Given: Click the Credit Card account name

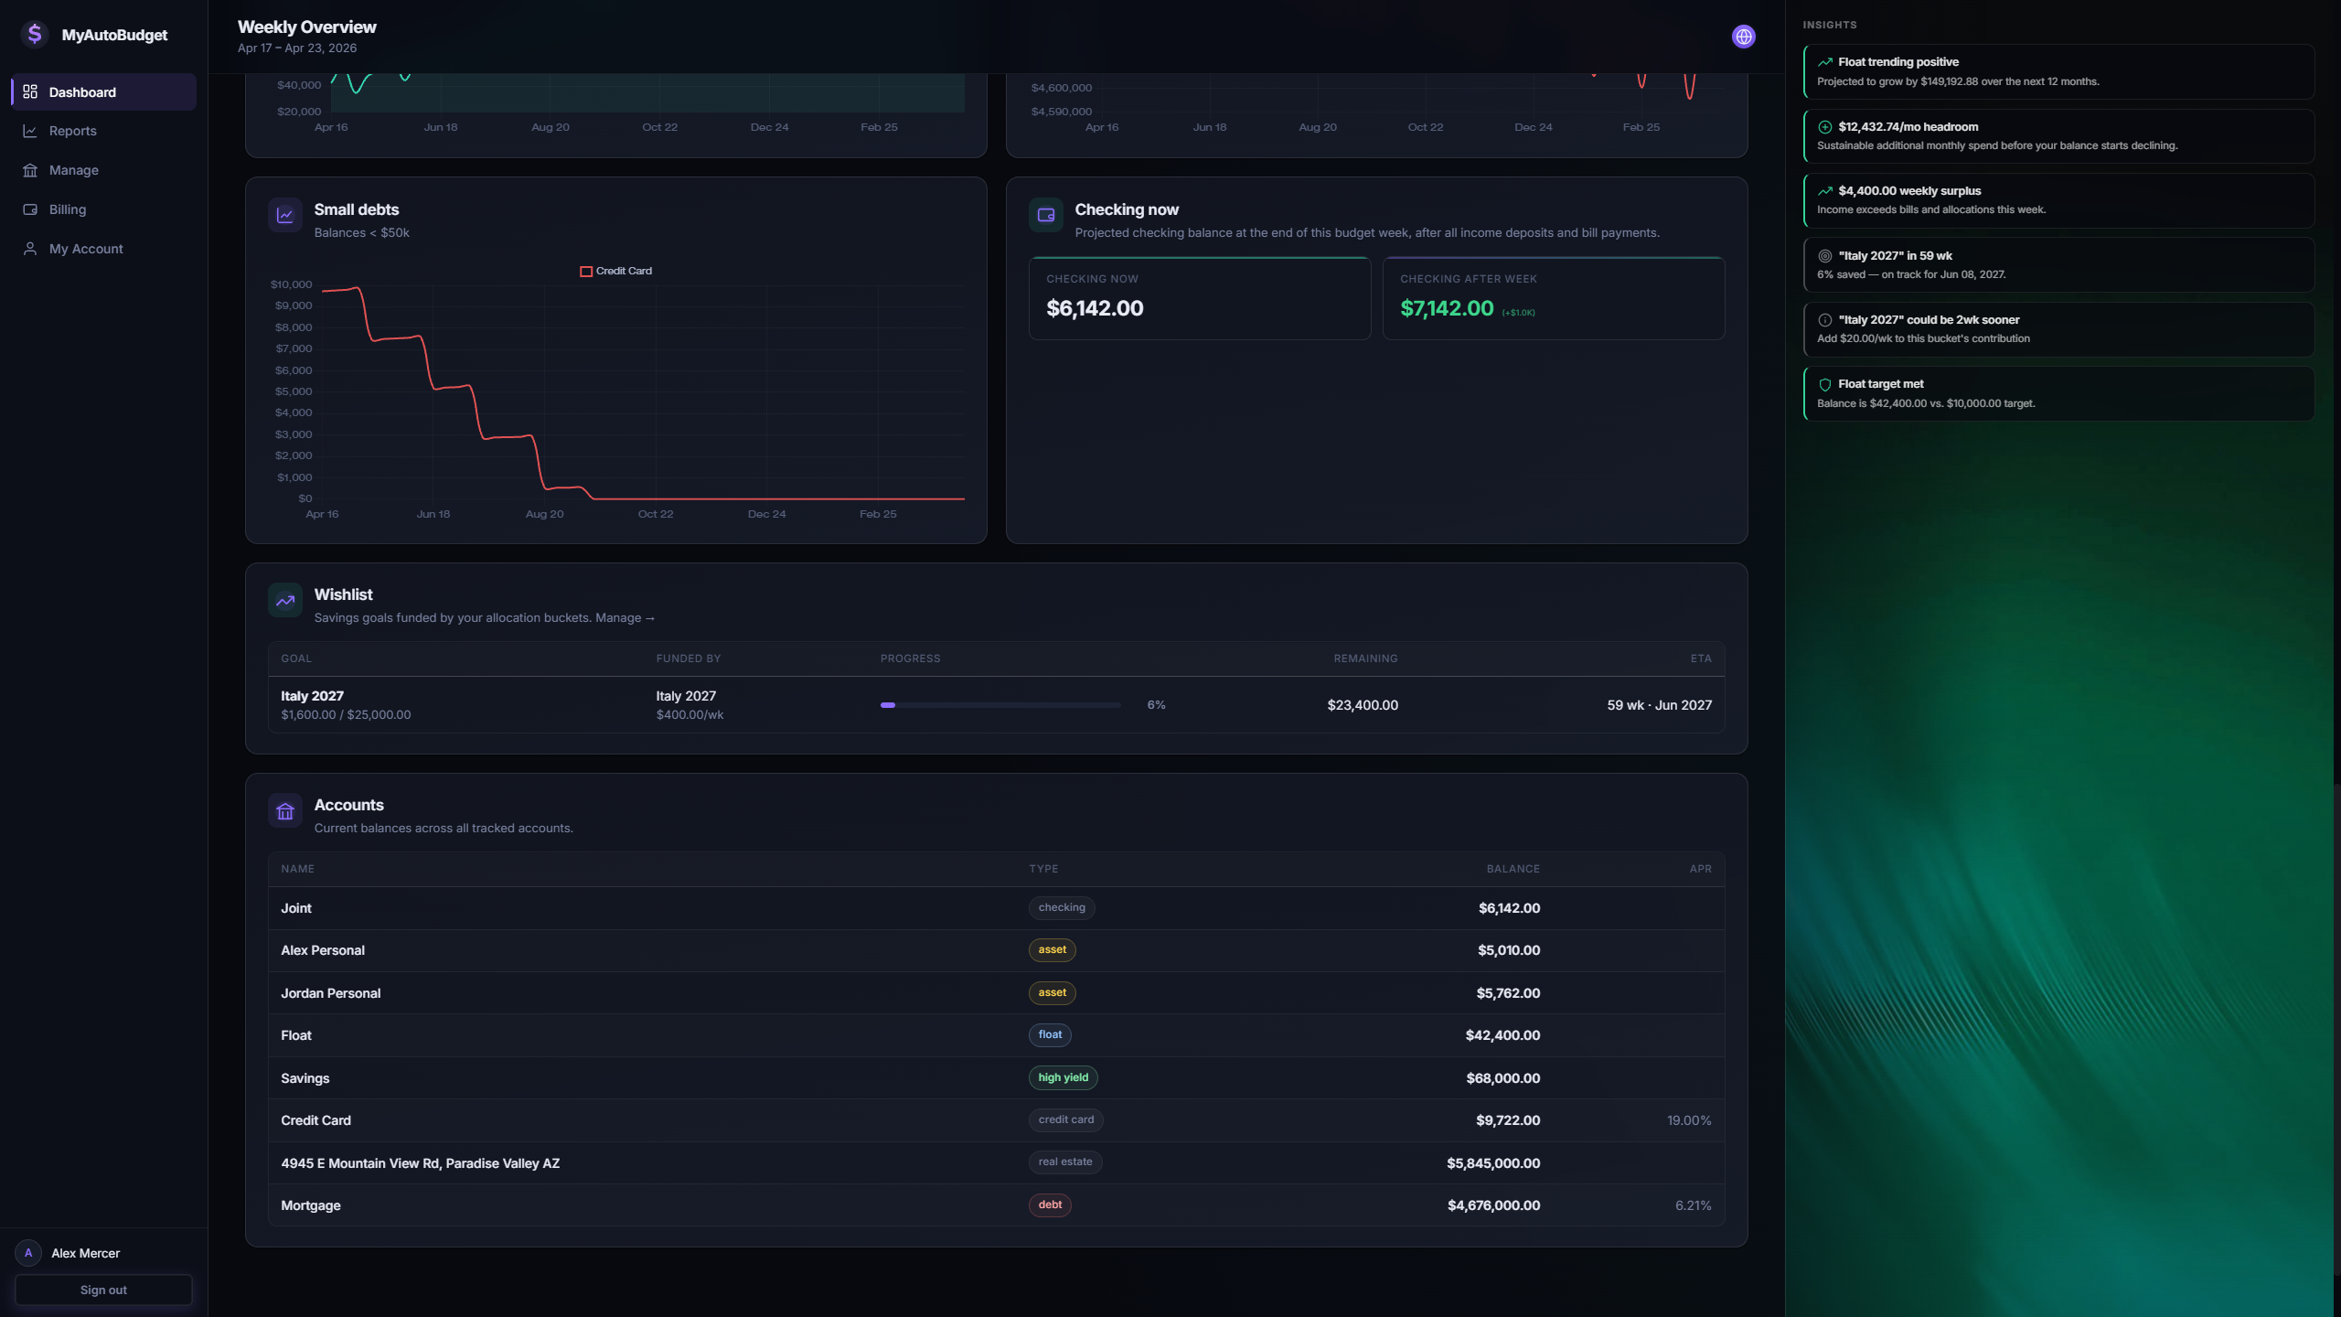Looking at the screenshot, I should (x=315, y=1120).
